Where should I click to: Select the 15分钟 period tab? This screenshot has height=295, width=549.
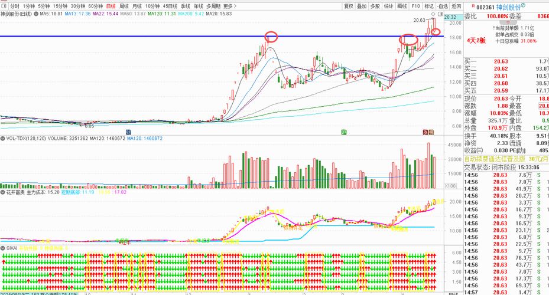click(60, 6)
